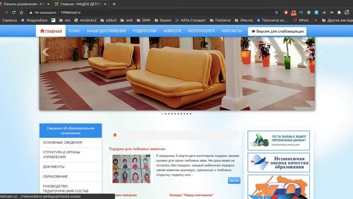The width and height of the screenshot is (353, 199).
Task: Open the personal data protection banner
Action: 279,140
